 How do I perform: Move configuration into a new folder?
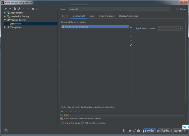click(x=33, y=9)
